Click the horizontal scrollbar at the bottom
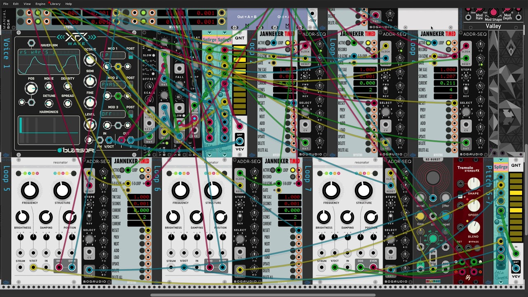Screen dimensions: 528x297 click(263, 295)
